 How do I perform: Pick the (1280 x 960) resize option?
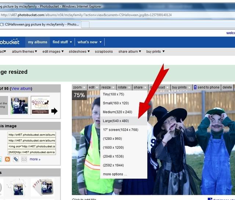[x=124, y=139]
